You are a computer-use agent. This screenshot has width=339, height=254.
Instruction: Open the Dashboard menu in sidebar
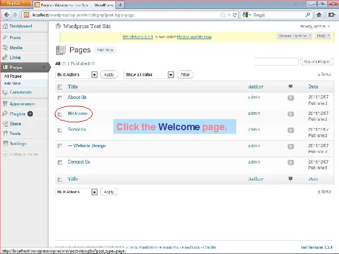tap(21, 26)
